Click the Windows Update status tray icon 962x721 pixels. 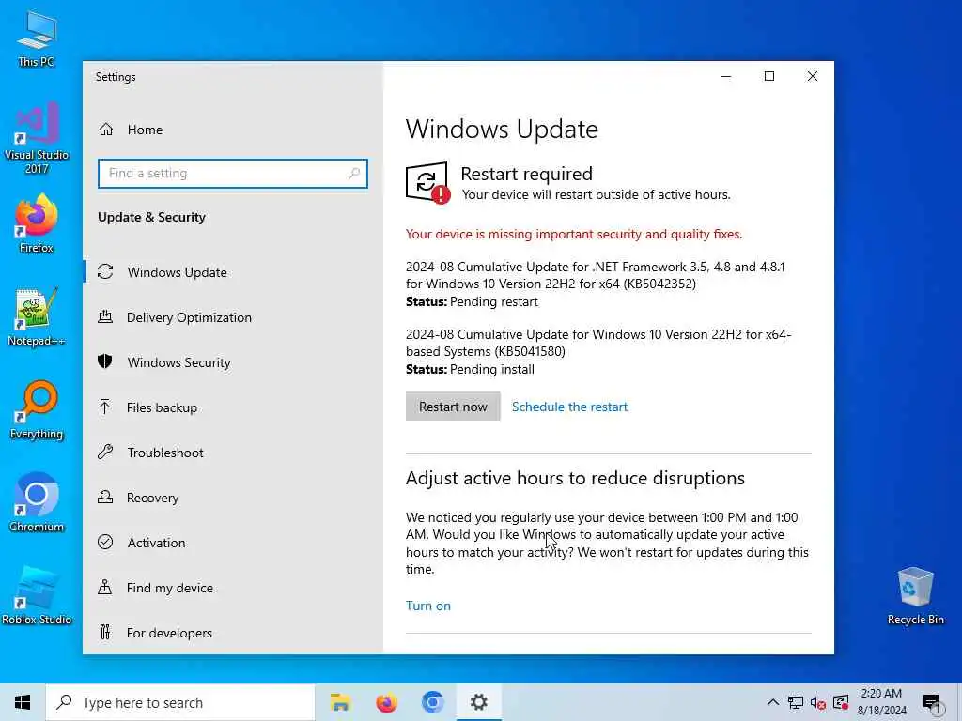coord(841,702)
